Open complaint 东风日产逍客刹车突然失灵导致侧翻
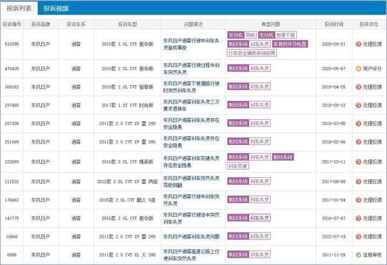The image size is (387, 265). coord(191,182)
